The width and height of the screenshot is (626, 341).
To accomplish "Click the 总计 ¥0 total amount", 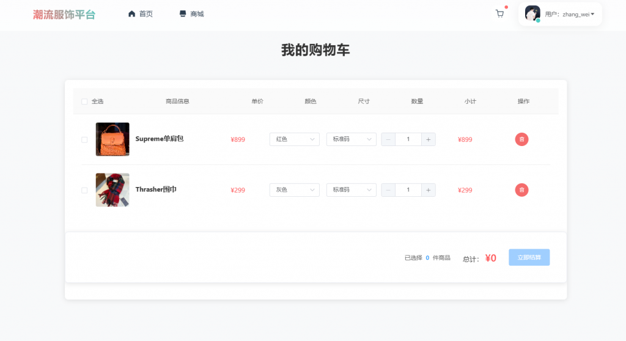I will [491, 258].
